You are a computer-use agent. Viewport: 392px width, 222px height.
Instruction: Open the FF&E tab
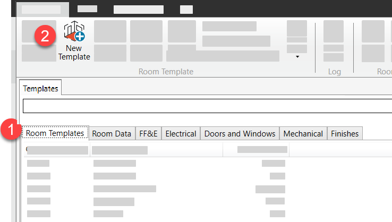tap(148, 133)
